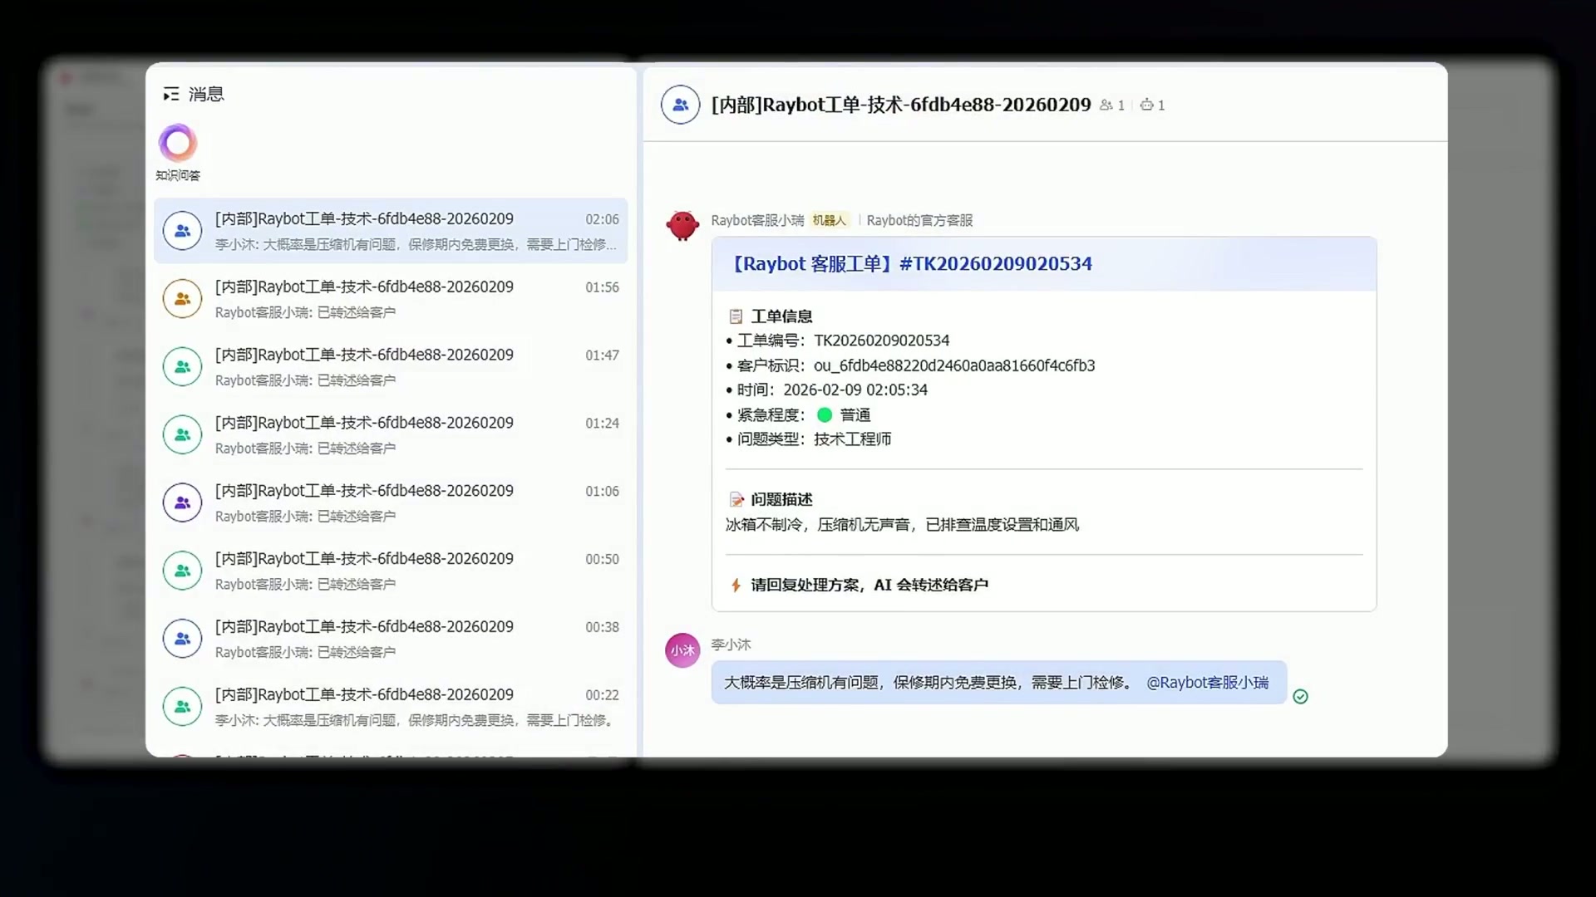Click the 冰箱不制冷 problem description text
1596x897 pixels.
pos(902,525)
